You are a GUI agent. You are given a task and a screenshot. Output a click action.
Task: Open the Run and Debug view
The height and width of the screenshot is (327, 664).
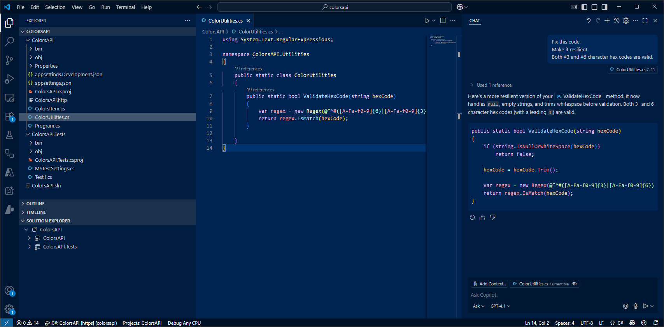[x=9, y=79]
